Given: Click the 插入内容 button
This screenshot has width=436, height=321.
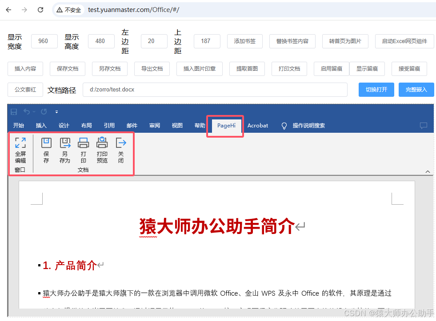Looking at the screenshot, I should point(25,68).
